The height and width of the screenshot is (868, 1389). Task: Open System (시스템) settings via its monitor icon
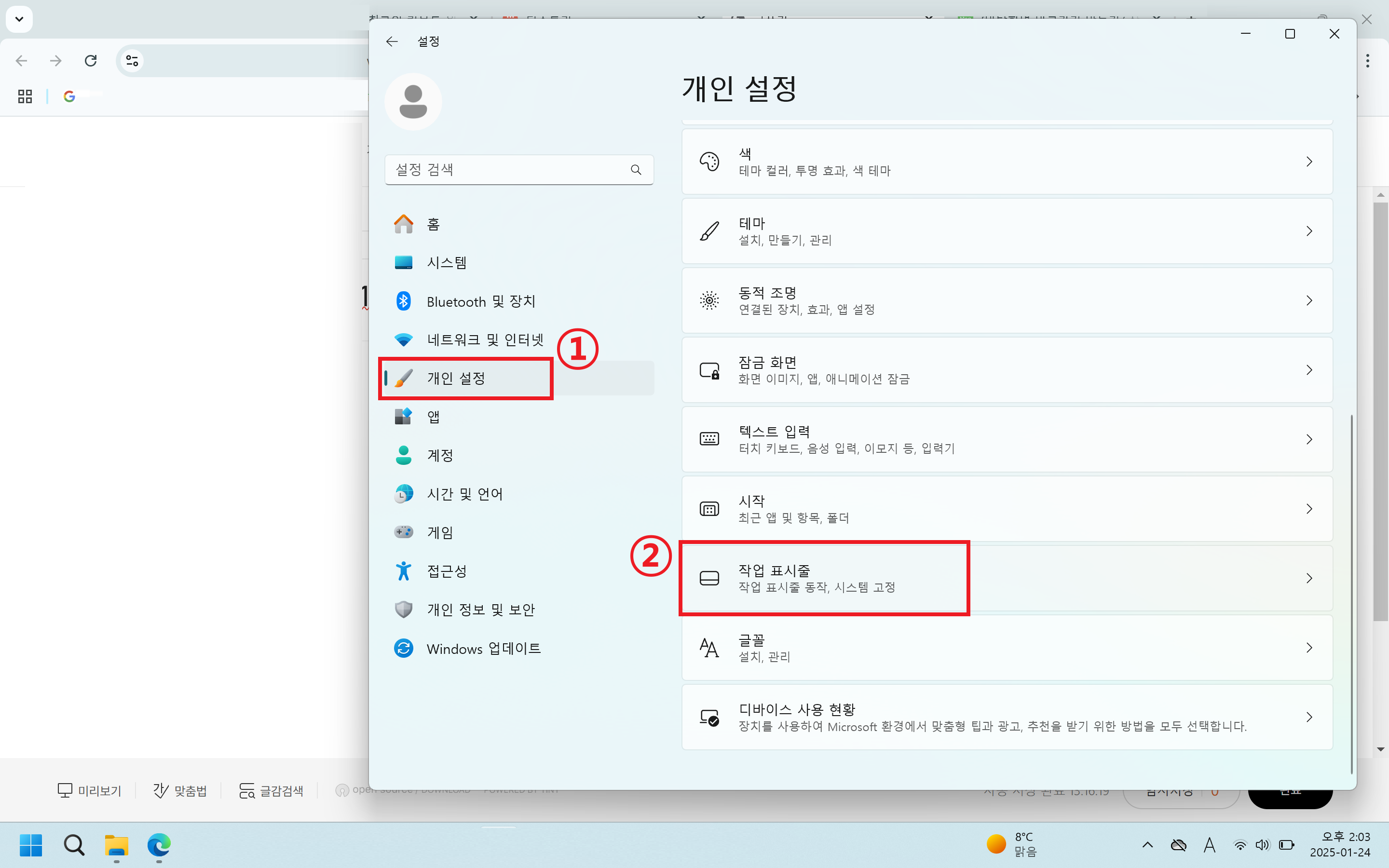(404, 262)
